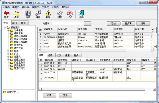Switch to the 更多 detail tab

tap(77, 55)
